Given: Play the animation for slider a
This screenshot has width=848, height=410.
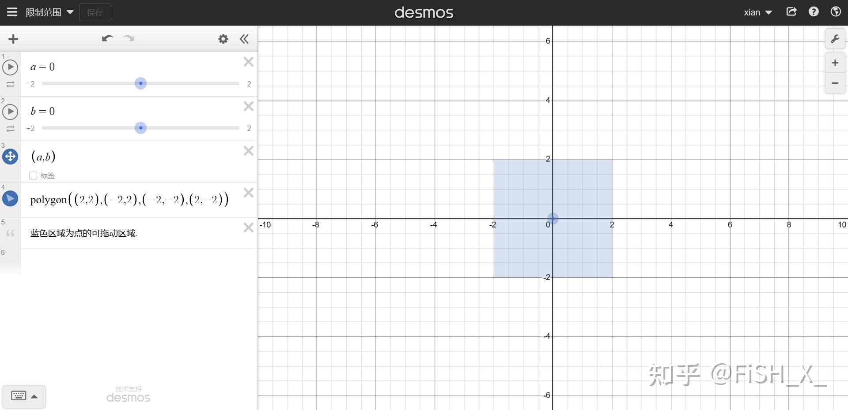Looking at the screenshot, I should pyautogui.click(x=10, y=67).
